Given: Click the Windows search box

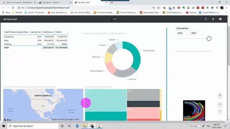Looking at the screenshot, I should click(33, 126).
